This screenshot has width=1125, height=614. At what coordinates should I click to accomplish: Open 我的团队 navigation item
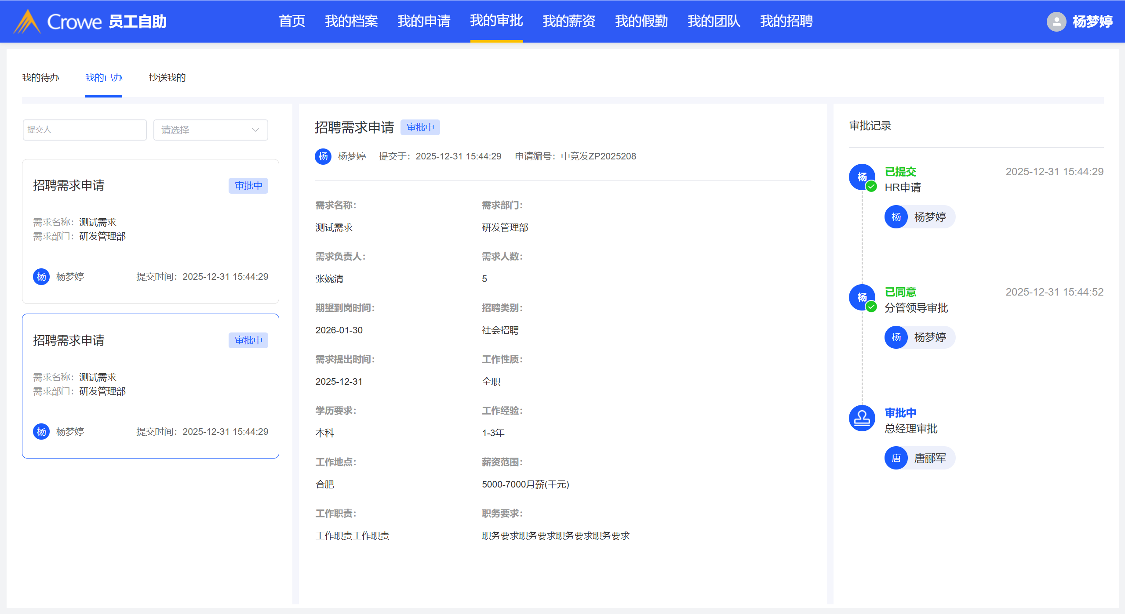[x=714, y=21]
